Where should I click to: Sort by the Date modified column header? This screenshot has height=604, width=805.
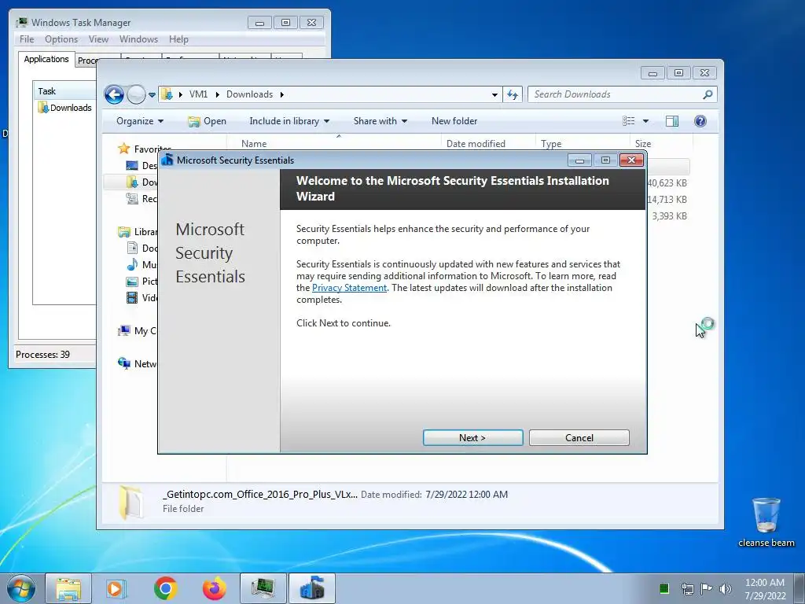coord(488,144)
